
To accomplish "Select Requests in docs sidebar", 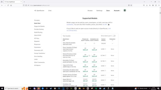I will pyautogui.click(x=37, y=41).
